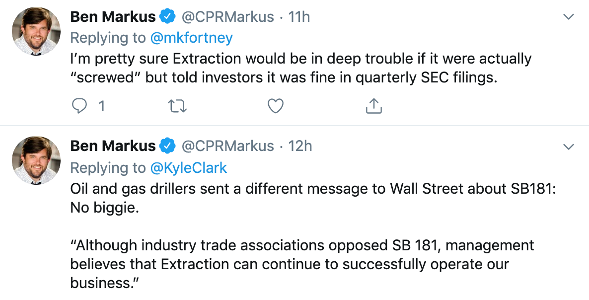
Task: Click the 11h timestamp
Action: pyautogui.click(x=299, y=17)
